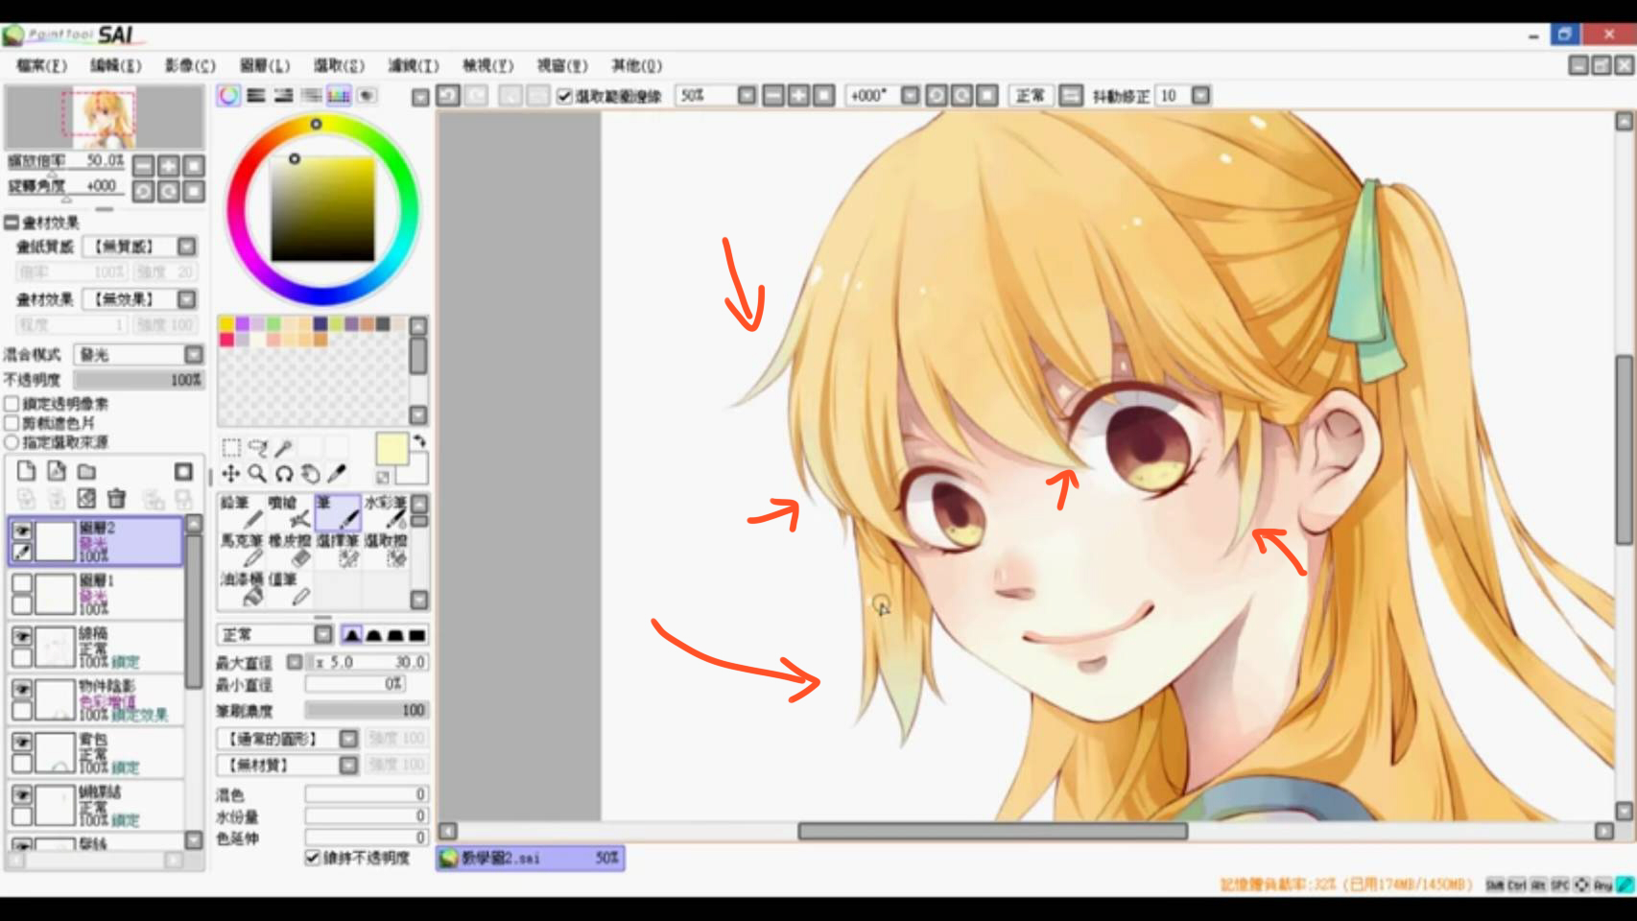This screenshot has height=921, width=1637.
Task: Select the pencil (鉛筆) brush tool
Action: coord(243,511)
